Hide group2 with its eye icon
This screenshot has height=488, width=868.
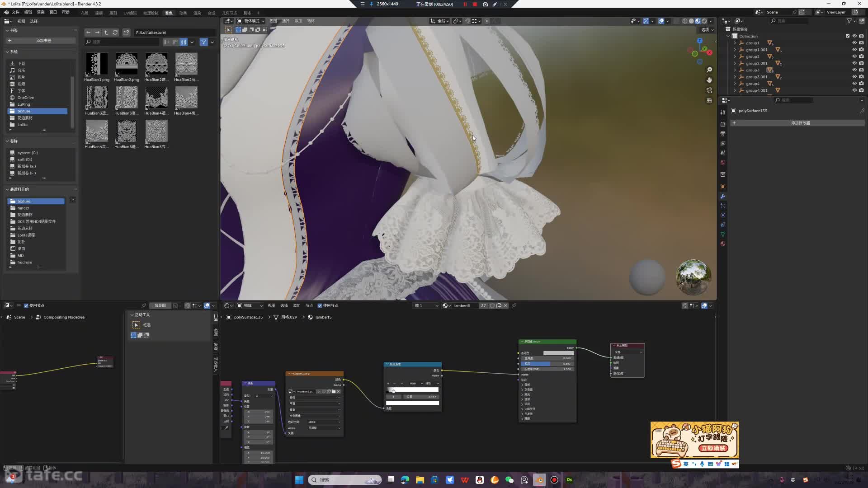click(x=854, y=56)
